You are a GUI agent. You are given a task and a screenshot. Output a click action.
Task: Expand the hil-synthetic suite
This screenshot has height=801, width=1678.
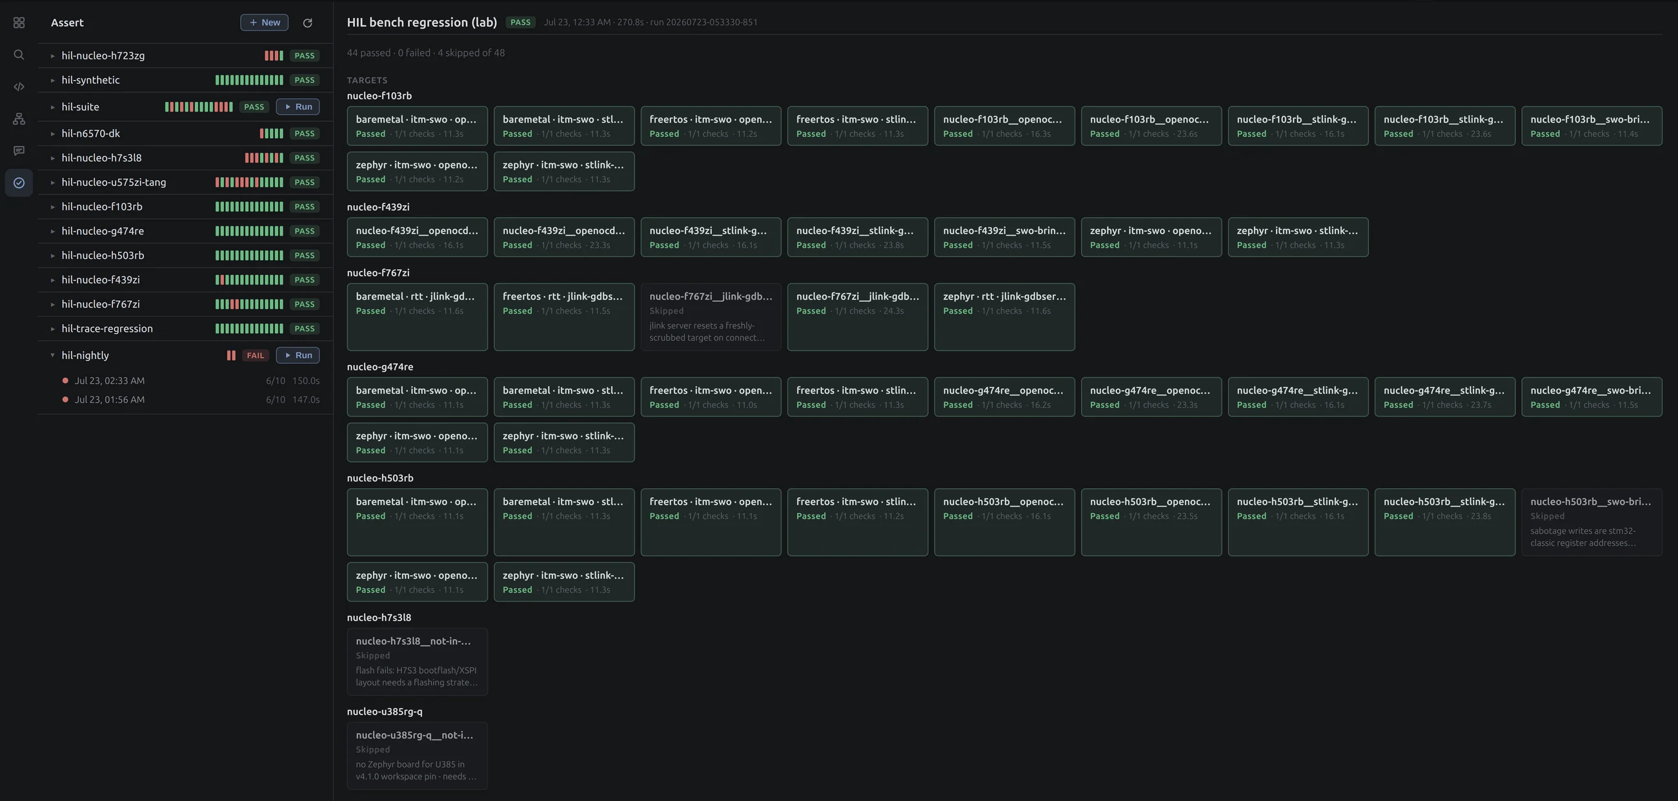(x=53, y=80)
